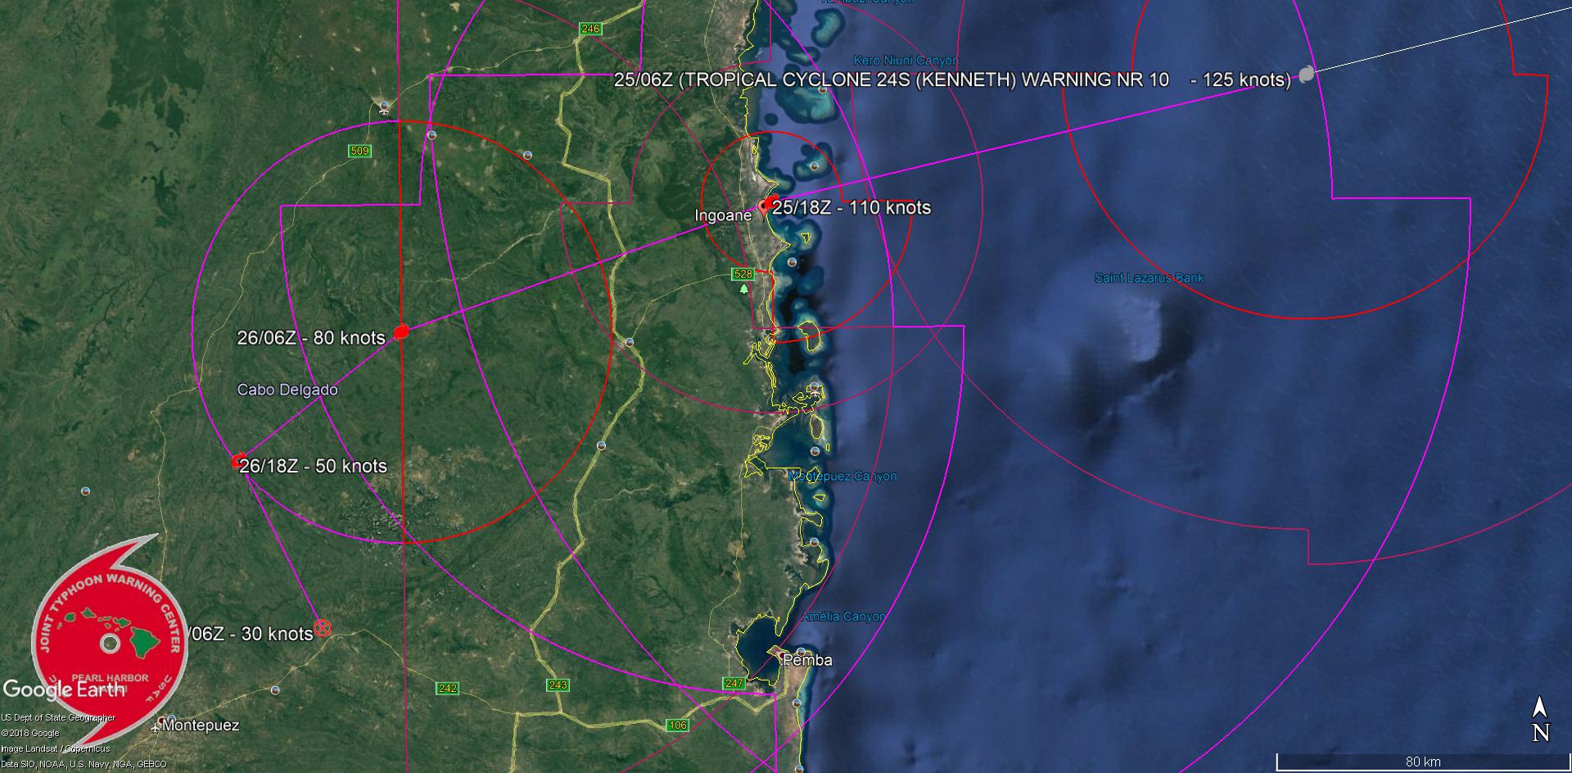Click the '26/18Z - 50 knots' label
This screenshot has height=773, width=1572.
[x=314, y=466]
